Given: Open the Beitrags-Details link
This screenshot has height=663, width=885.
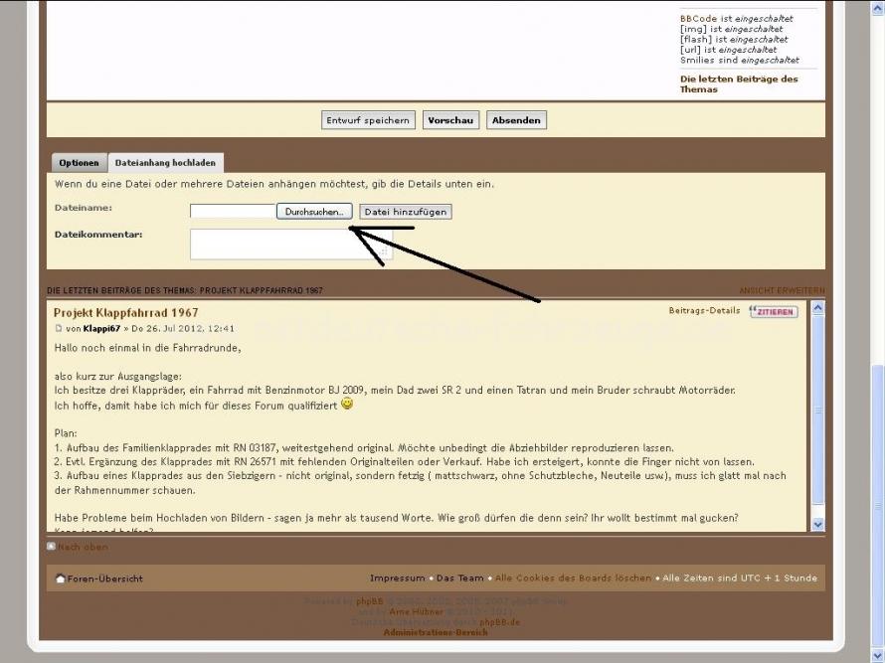Looking at the screenshot, I should point(704,311).
